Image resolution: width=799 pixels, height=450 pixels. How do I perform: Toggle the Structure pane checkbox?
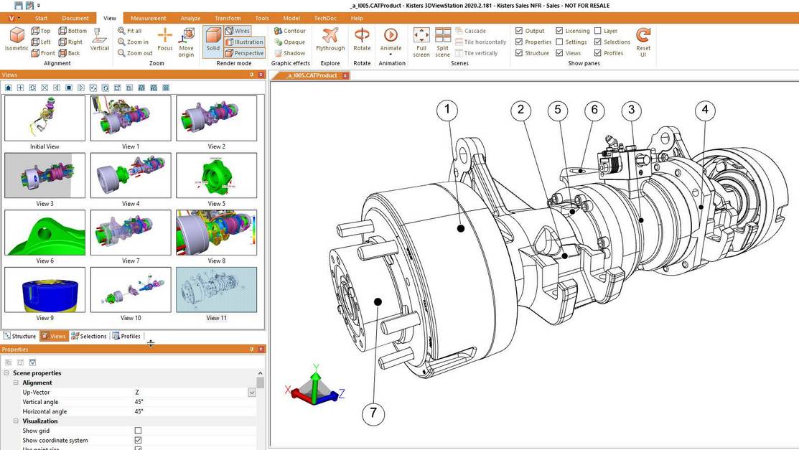(519, 53)
